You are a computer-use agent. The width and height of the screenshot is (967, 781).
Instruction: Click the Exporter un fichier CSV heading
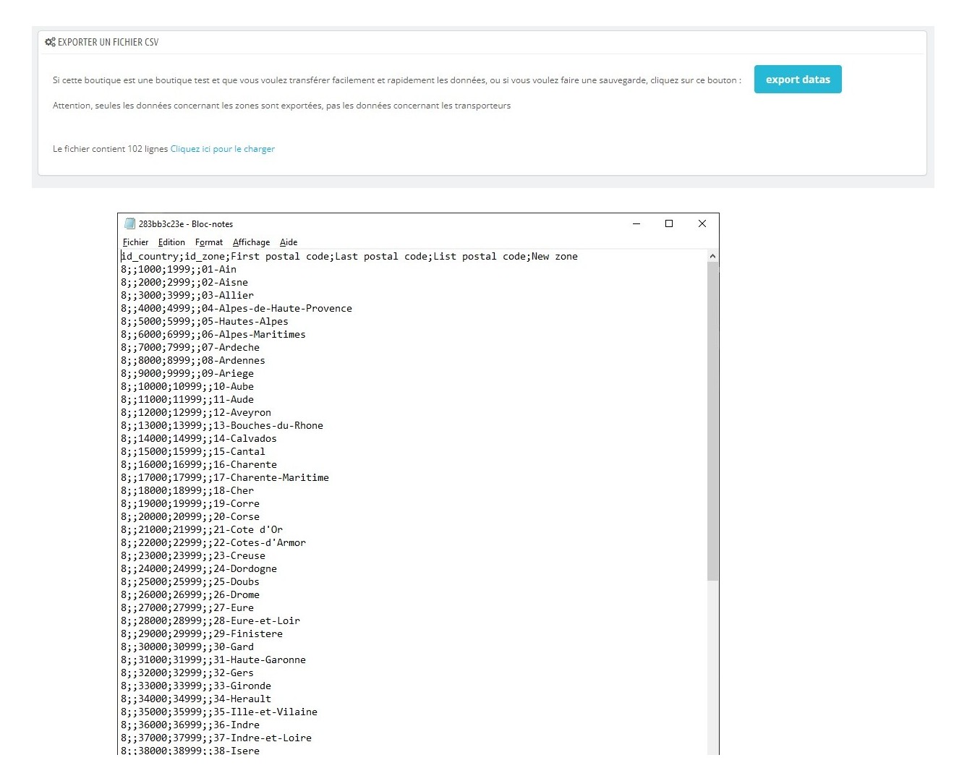click(108, 42)
